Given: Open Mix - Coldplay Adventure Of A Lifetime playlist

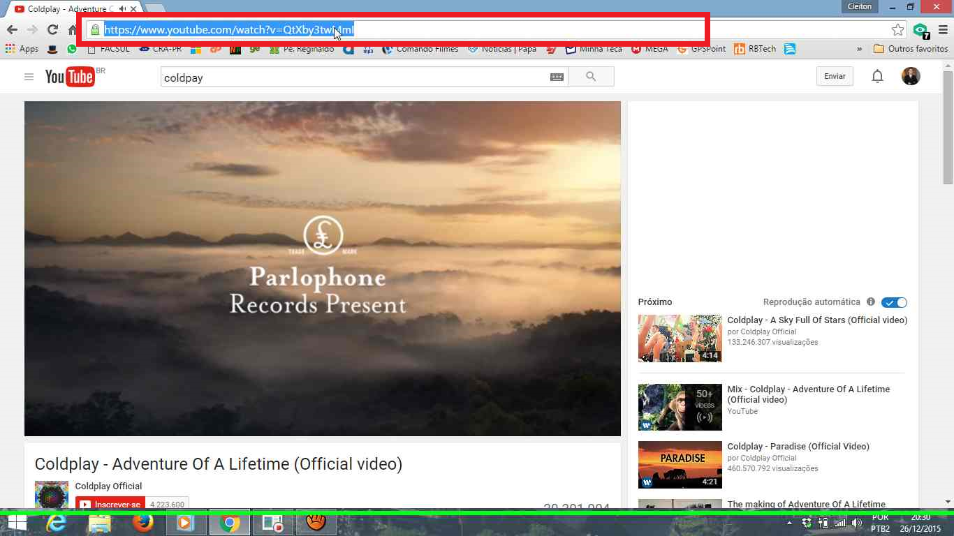Looking at the screenshot, I should (x=809, y=394).
